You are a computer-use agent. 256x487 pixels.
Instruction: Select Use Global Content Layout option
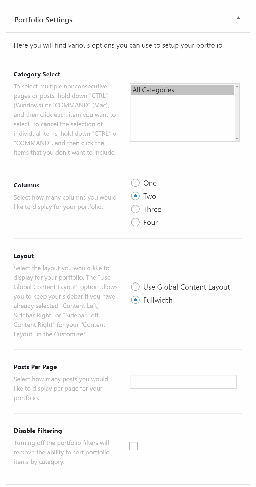pyautogui.click(x=135, y=287)
